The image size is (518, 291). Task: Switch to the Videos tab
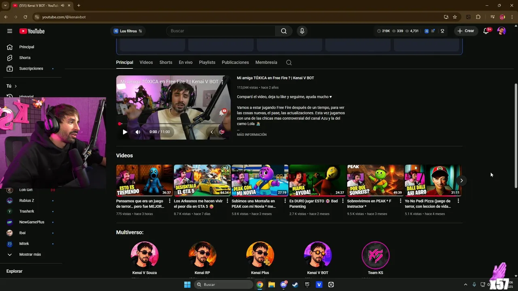coord(146,63)
